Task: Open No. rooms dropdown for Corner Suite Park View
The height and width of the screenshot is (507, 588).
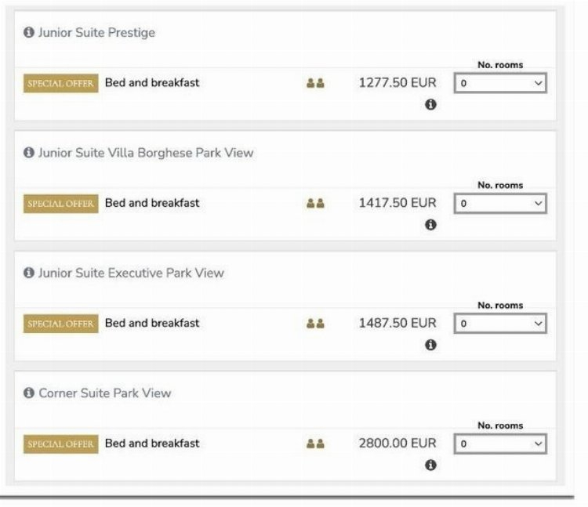Action: (500, 444)
